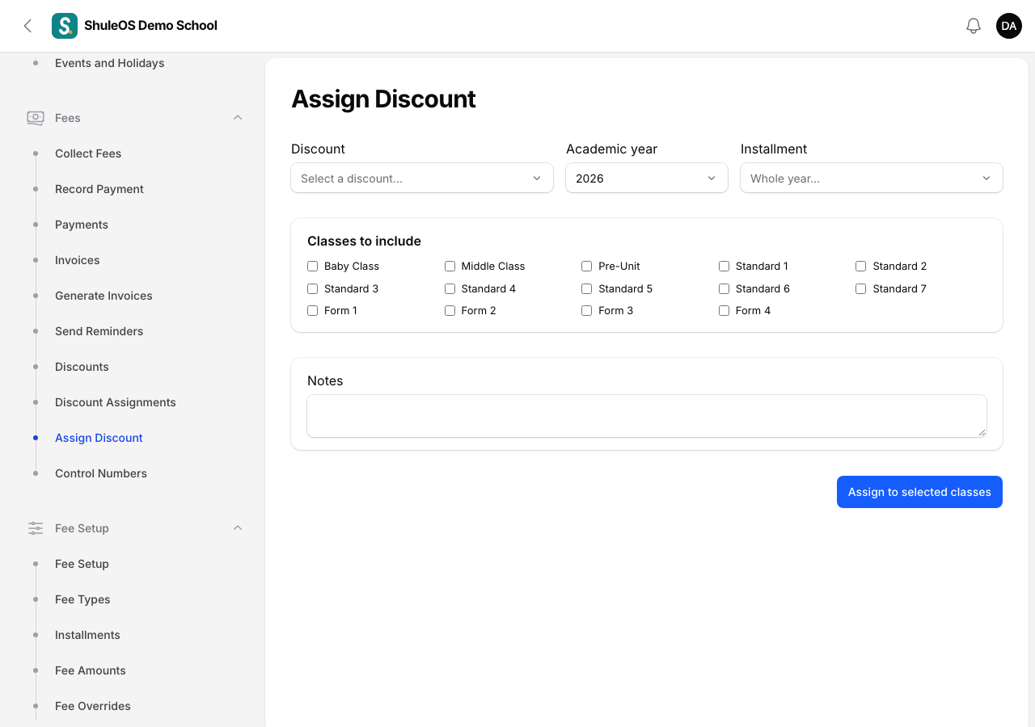Screen dimensions: 1035x727
Task: Check the Standard 1 box
Action: coord(724,266)
